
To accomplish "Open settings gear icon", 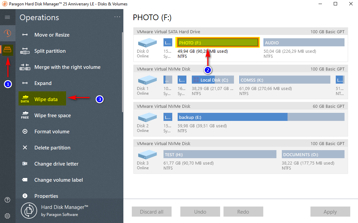I will pos(7,216).
